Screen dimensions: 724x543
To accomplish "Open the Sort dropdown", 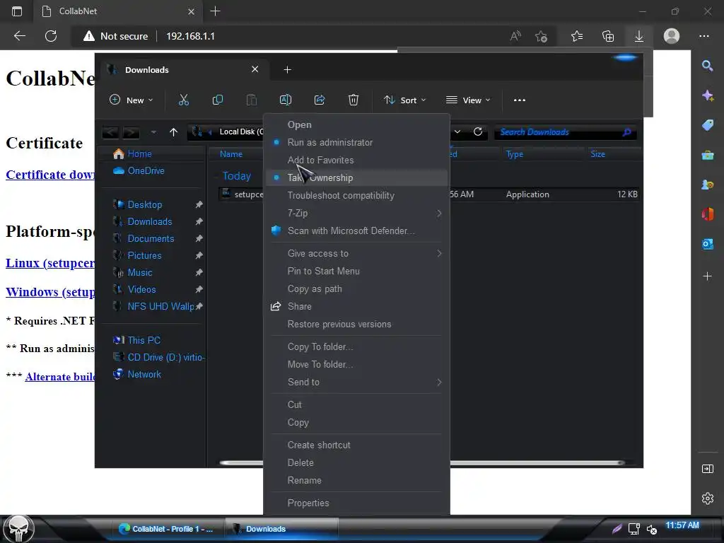I will pyautogui.click(x=404, y=100).
